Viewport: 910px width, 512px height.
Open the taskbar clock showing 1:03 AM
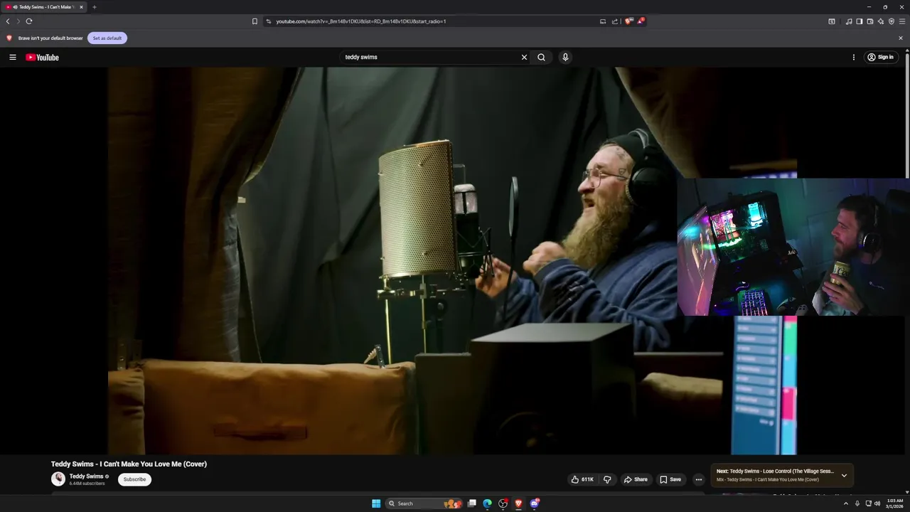(894, 503)
